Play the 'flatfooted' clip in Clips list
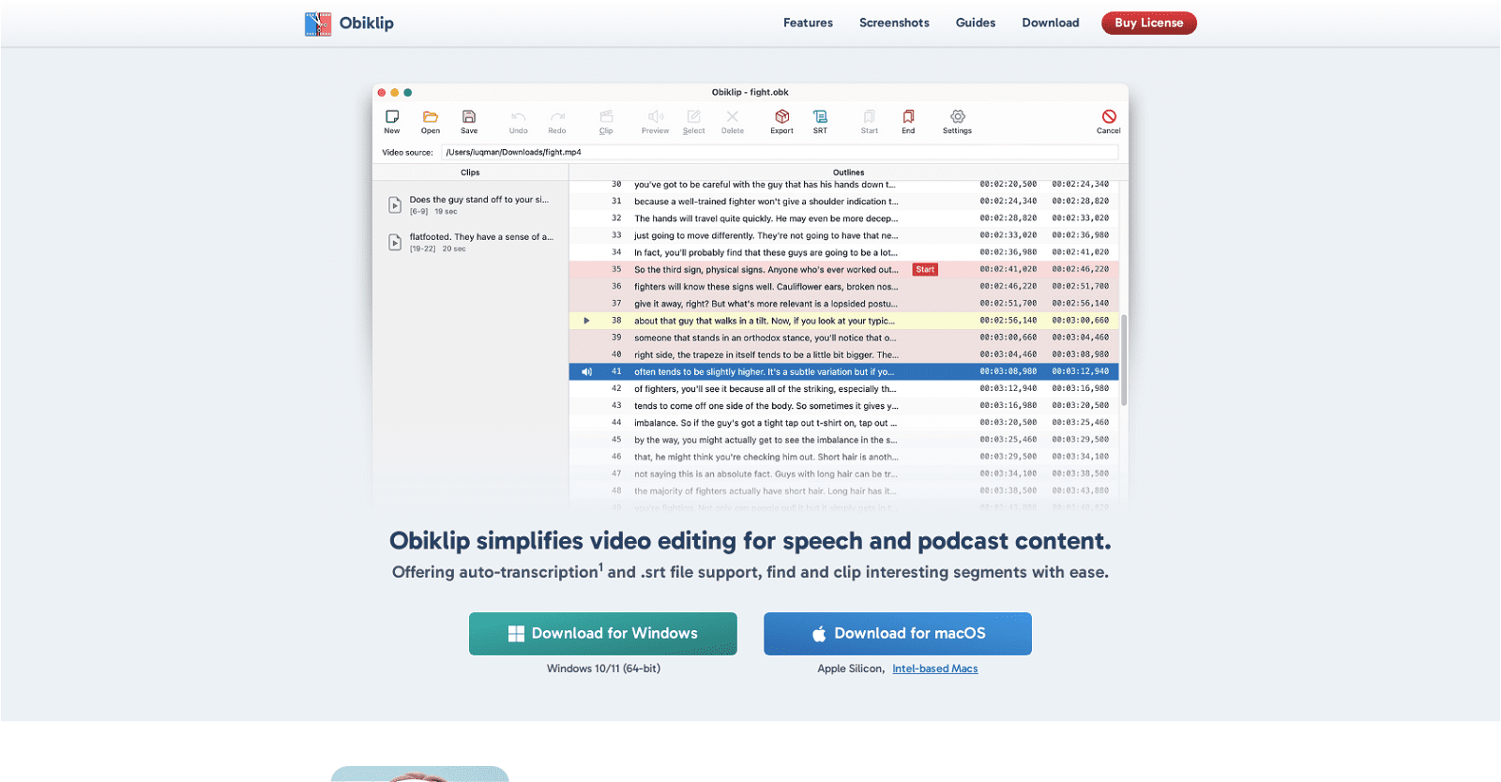 point(395,243)
